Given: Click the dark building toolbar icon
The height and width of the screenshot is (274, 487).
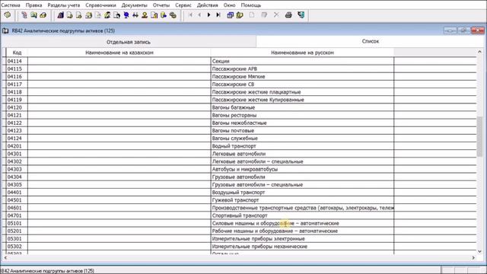Looking at the screenshot, I should coord(61,15).
